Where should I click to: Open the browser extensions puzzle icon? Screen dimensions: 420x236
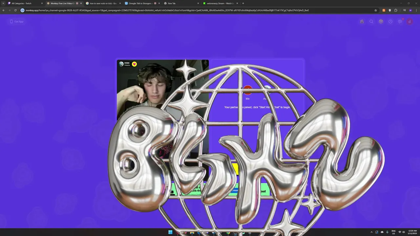click(396, 10)
